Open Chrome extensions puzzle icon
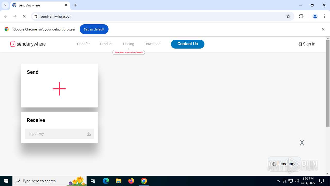Image resolution: width=330 pixels, height=186 pixels. (301, 16)
